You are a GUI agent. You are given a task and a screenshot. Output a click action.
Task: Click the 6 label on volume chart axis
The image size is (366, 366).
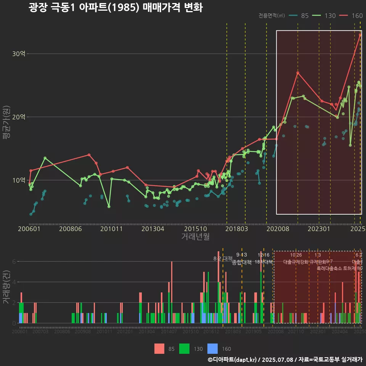pyautogui.click(x=14, y=262)
